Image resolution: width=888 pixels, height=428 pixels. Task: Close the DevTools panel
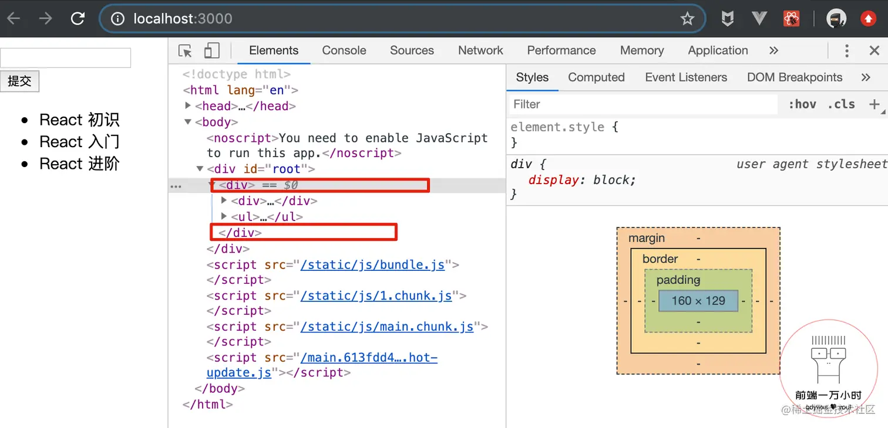click(874, 51)
